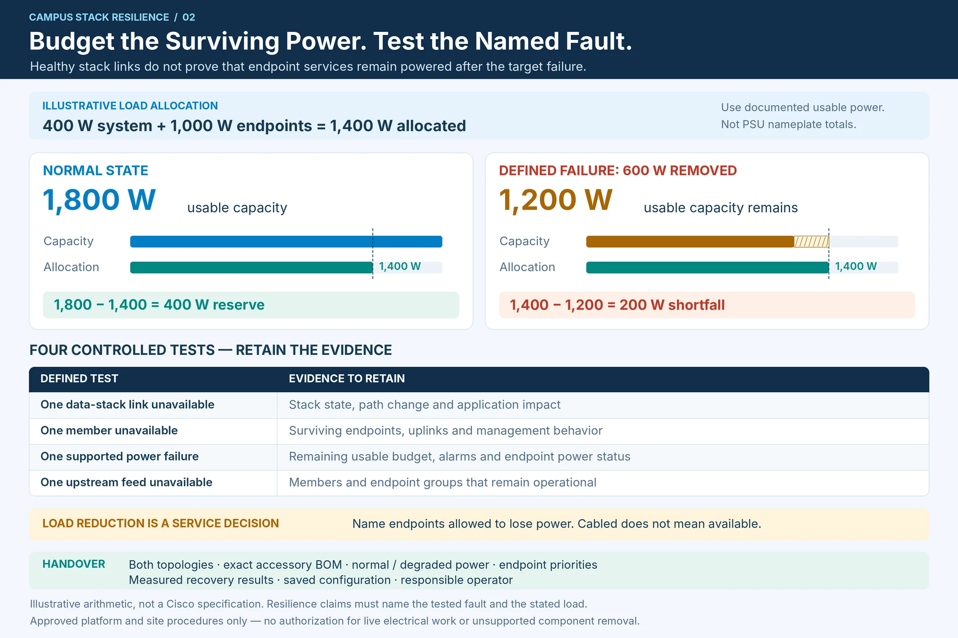The height and width of the screenshot is (638, 958).
Task: Click 'Surviving endpoints, uplinks and management behavior'
Action: (446, 431)
